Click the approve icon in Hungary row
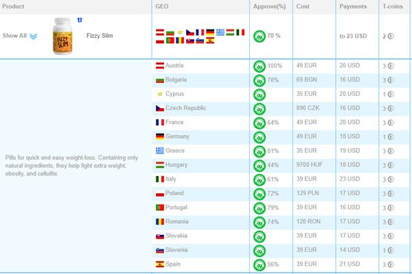The width and height of the screenshot is (412, 274). tap(260, 166)
